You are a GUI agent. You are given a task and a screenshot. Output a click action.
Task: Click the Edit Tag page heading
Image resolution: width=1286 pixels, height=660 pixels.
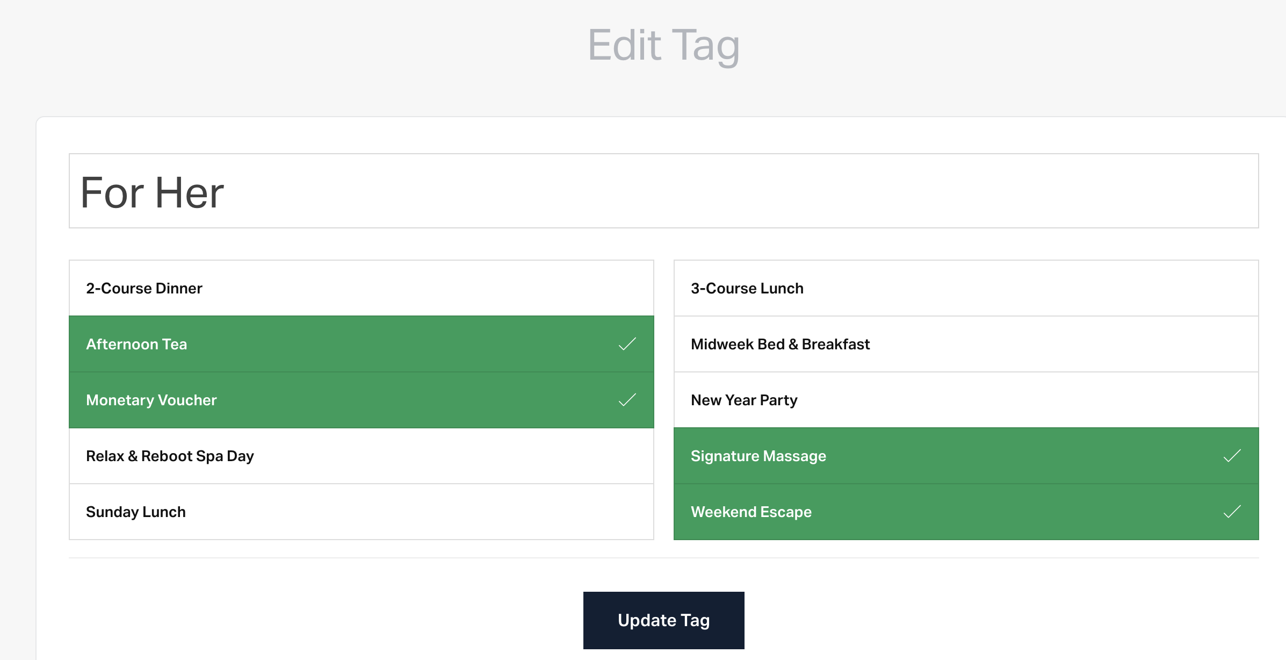663,45
